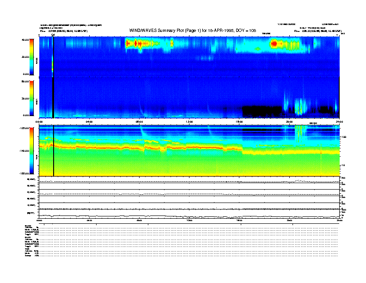Click the black data gap after 16:00 in RAD1
This screenshot has height=283, width=366.
[262, 111]
